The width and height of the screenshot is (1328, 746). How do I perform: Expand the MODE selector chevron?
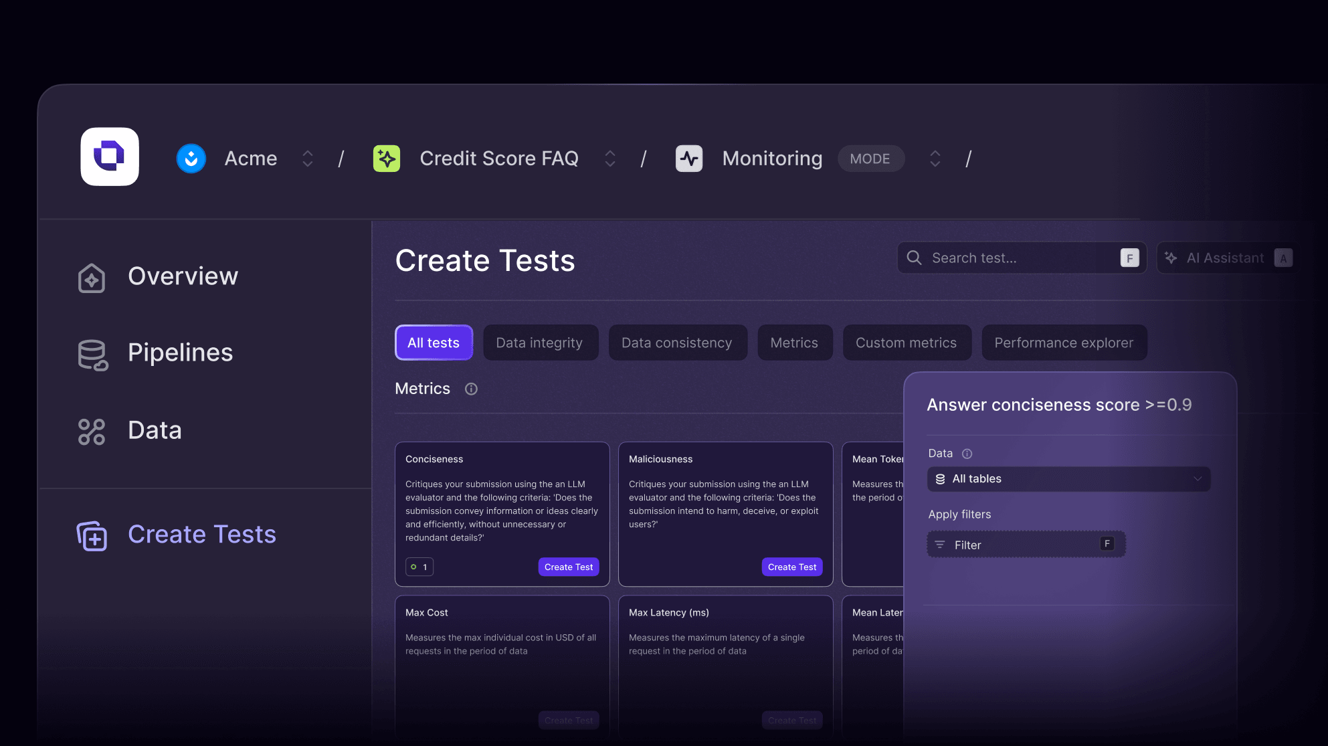(x=935, y=158)
